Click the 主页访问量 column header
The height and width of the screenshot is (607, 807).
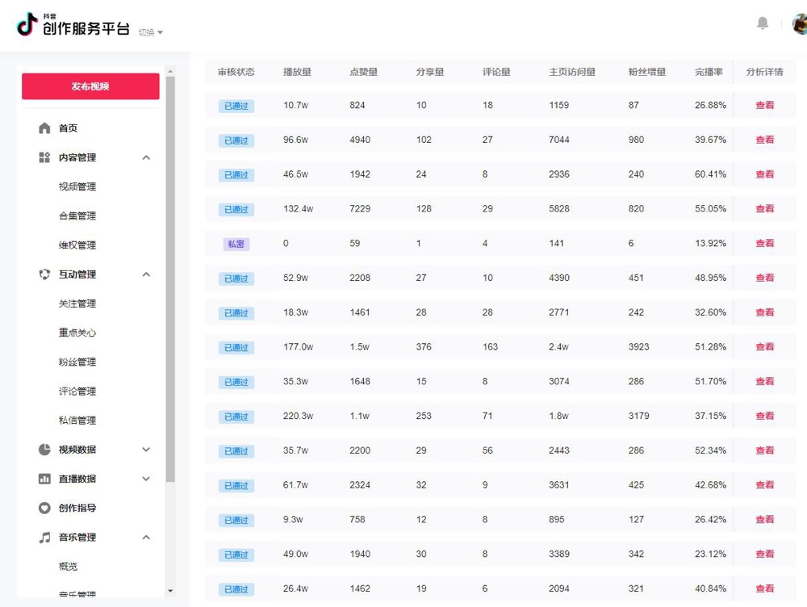tap(572, 72)
